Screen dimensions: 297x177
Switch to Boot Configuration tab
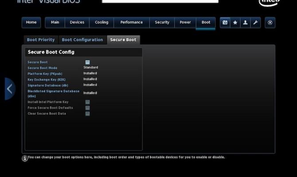[x=82, y=40]
